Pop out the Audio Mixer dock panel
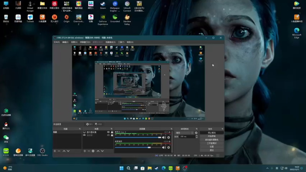Image resolution: width=306 pixels, height=172 pixels. (x=171, y=129)
